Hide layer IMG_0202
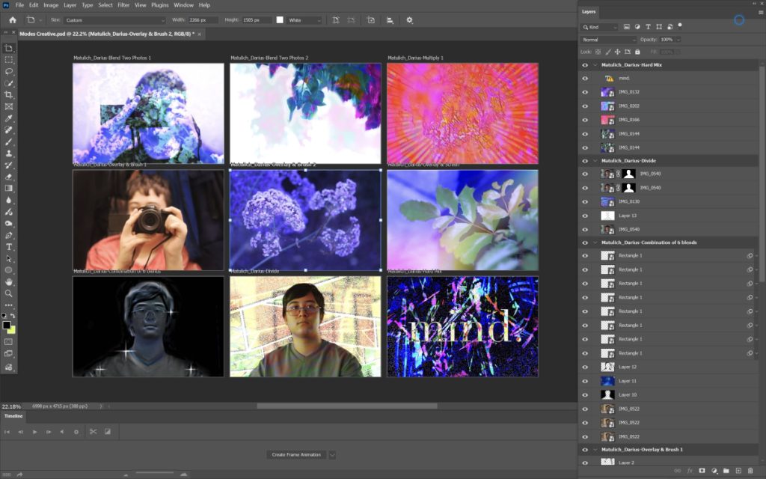766x479 pixels. click(585, 106)
